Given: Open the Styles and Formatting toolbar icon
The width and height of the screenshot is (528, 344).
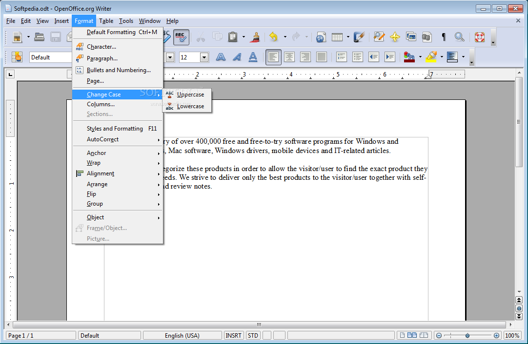Looking at the screenshot, I should pyautogui.click(x=17, y=57).
